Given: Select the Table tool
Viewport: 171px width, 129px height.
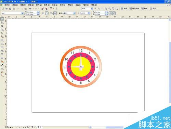Looking at the screenshot, I should pyautogui.click(x=2, y=58).
